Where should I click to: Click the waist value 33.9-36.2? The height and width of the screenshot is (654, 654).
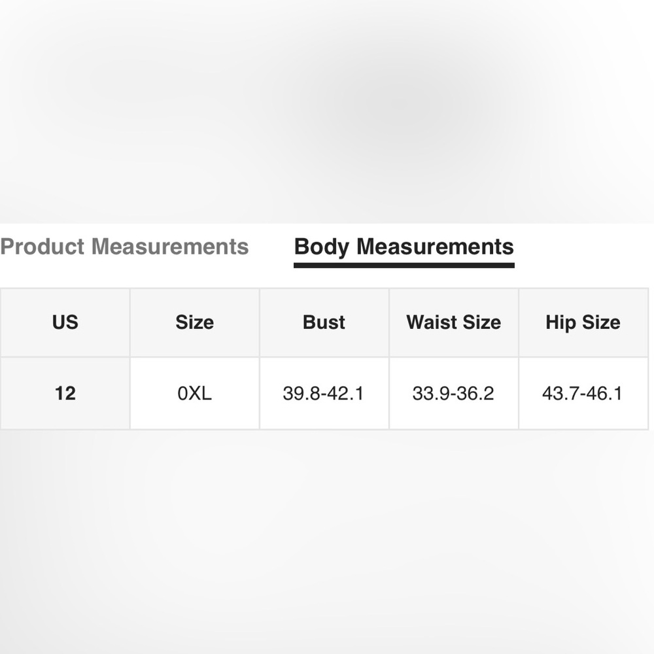pyautogui.click(x=454, y=393)
